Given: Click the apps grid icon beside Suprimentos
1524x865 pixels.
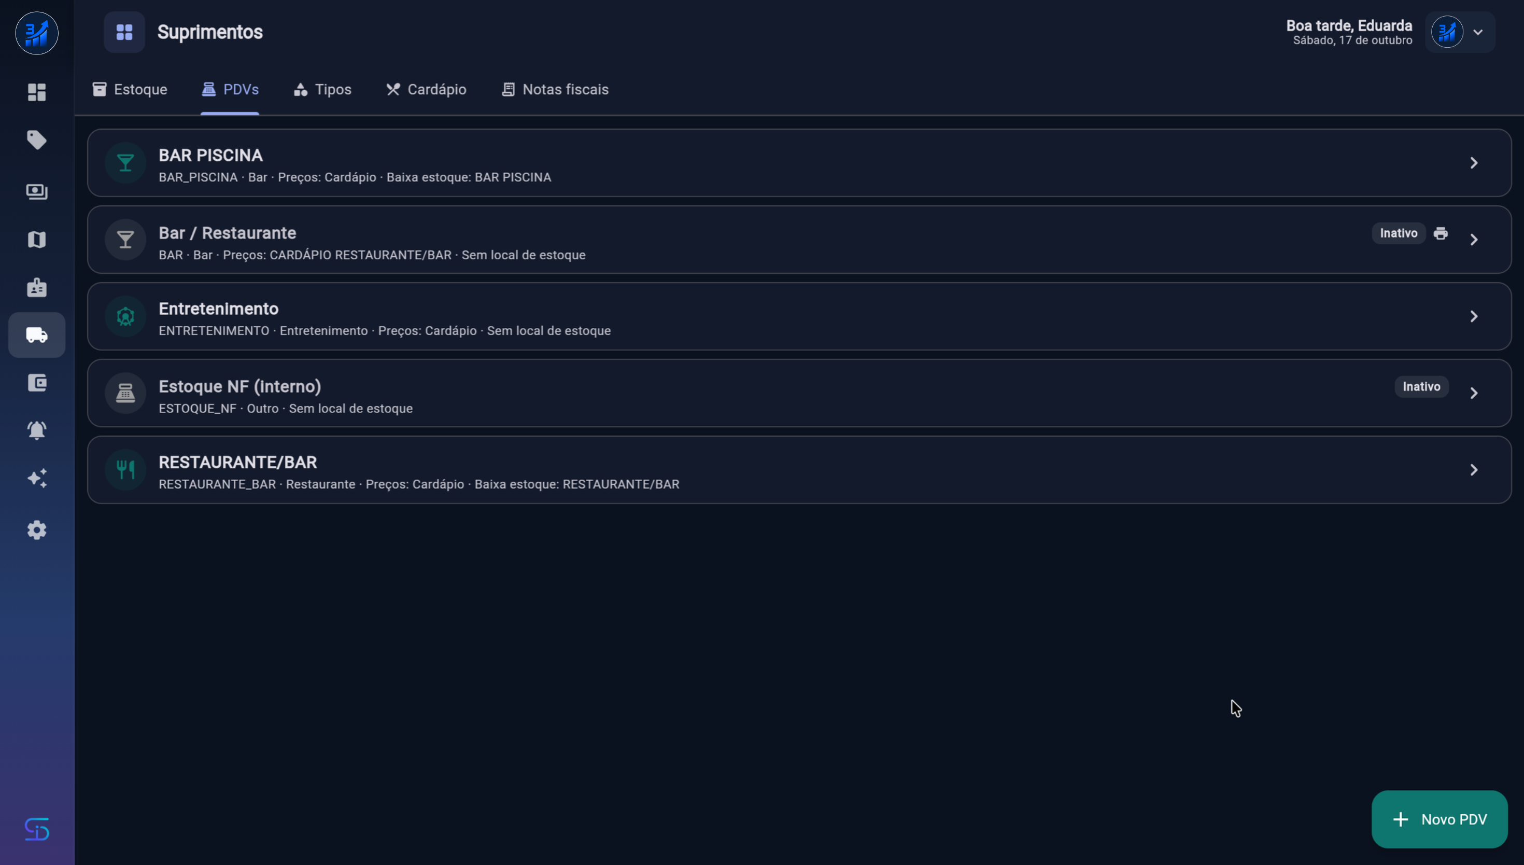Looking at the screenshot, I should [x=124, y=32].
